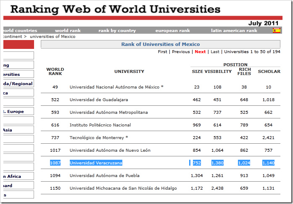Select the european rank menu item
The height and width of the screenshot is (204, 293).
click(173, 31)
